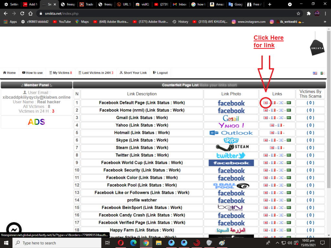Switch site language with the English flag
The height and width of the screenshot is (248, 331).
click(x=315, y=73)
